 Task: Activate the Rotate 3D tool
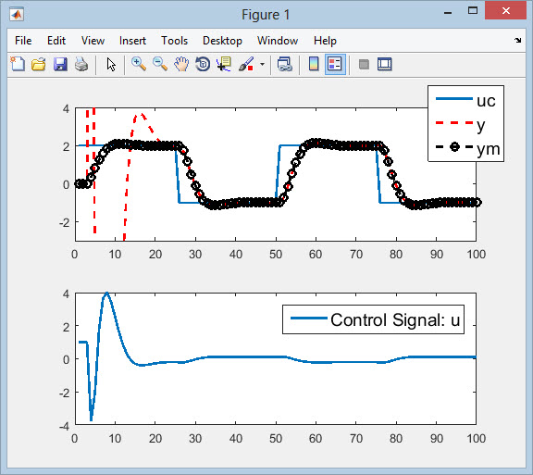[x=203, y=64]
